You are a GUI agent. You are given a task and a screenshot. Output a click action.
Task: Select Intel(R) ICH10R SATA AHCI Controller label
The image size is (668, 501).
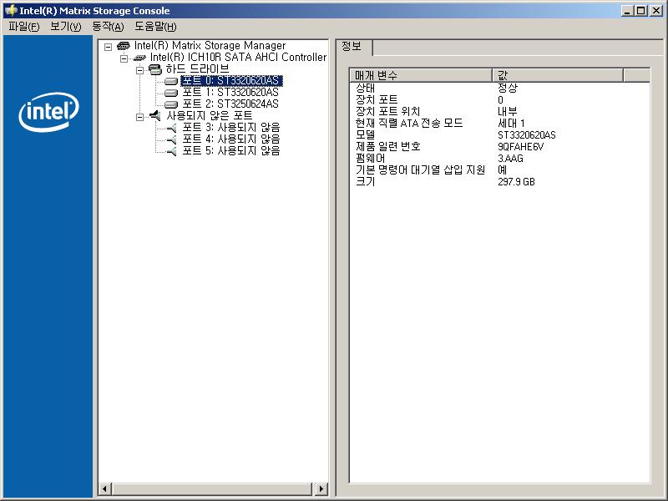(x=238, y=57)
